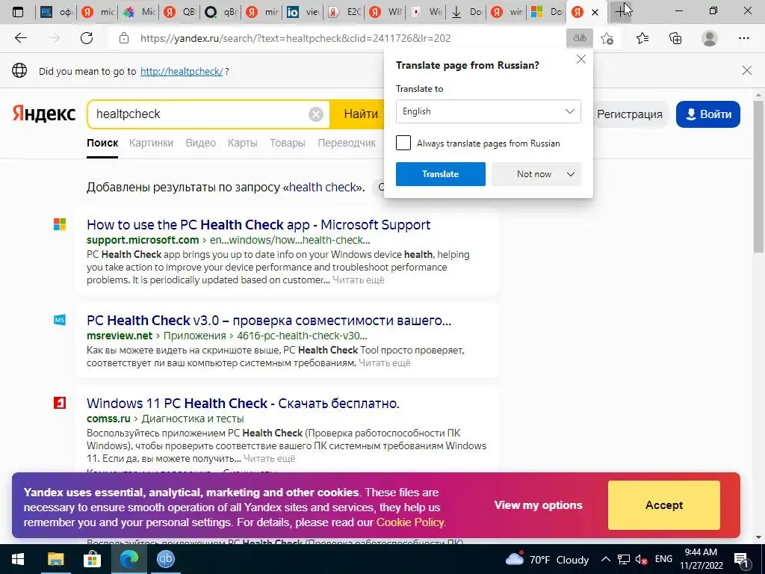Expand the arrow next to Not now
Screen dimensions: 765x574
coord(570,174)
